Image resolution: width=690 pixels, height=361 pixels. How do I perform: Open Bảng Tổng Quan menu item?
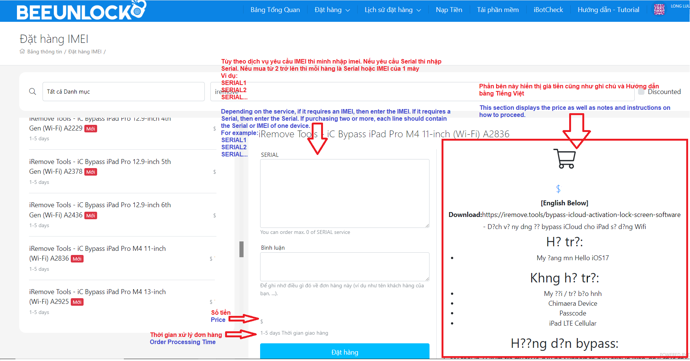point(275,10)
